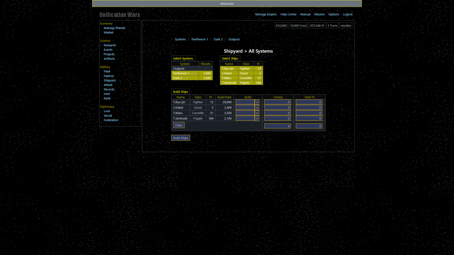Go to the Federation page under Diplomacy
454x255 pixels.
click(x=111, y=120)
